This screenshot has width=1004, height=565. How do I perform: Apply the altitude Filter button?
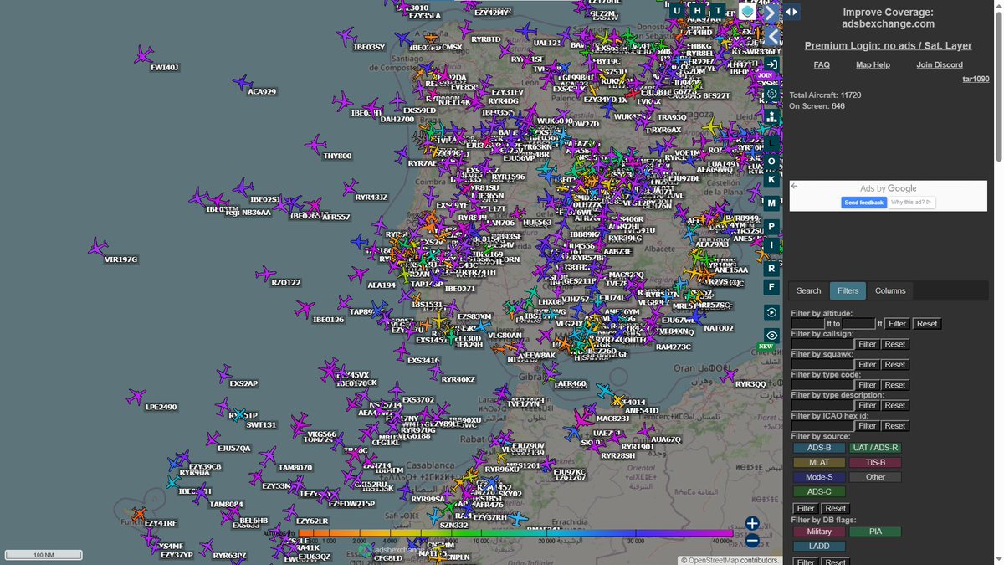pyautogui.click(x=897, y=324)
